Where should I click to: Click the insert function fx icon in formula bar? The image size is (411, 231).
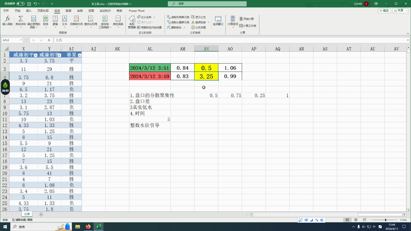49,40
